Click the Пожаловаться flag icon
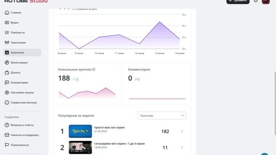The height and width of the screenshot is (155, 276). tap(7, 145)
